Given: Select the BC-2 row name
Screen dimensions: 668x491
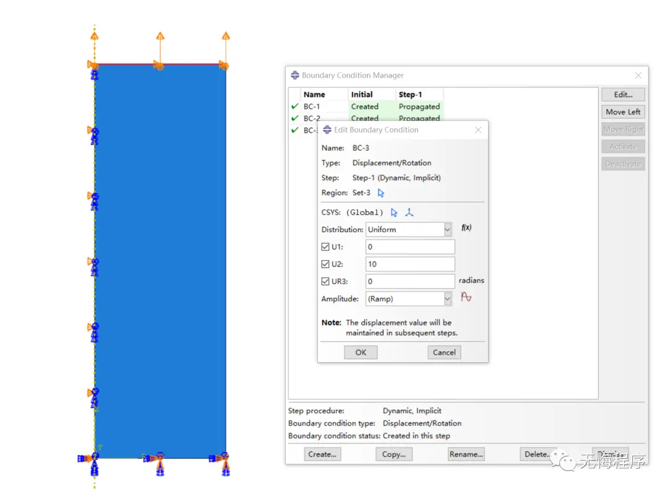Looking at the screenshot, I should coord(311,118).
